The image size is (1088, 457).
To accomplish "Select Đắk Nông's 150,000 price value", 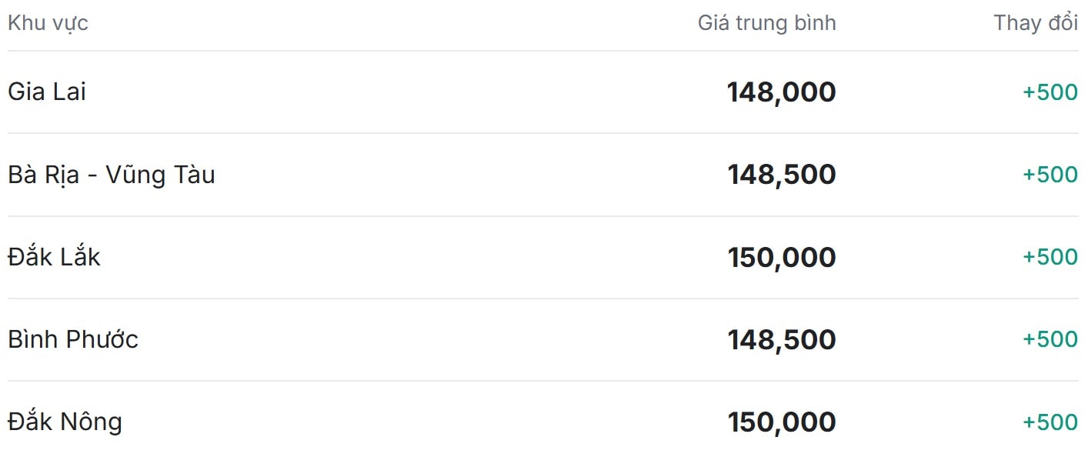I will pyautogui.click(x=781, y=422).
